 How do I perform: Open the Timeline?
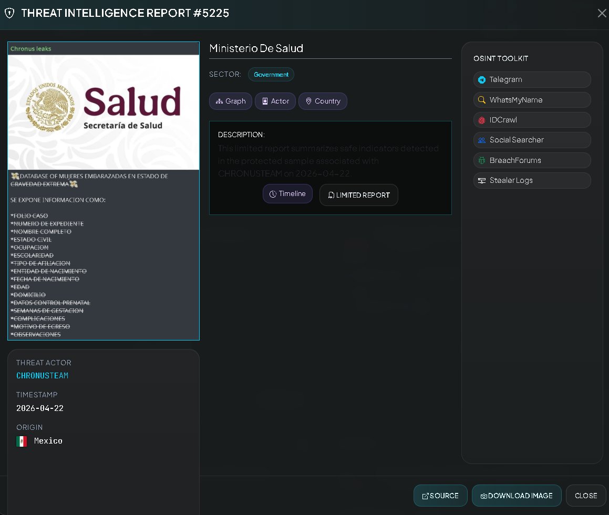(287, 194)
